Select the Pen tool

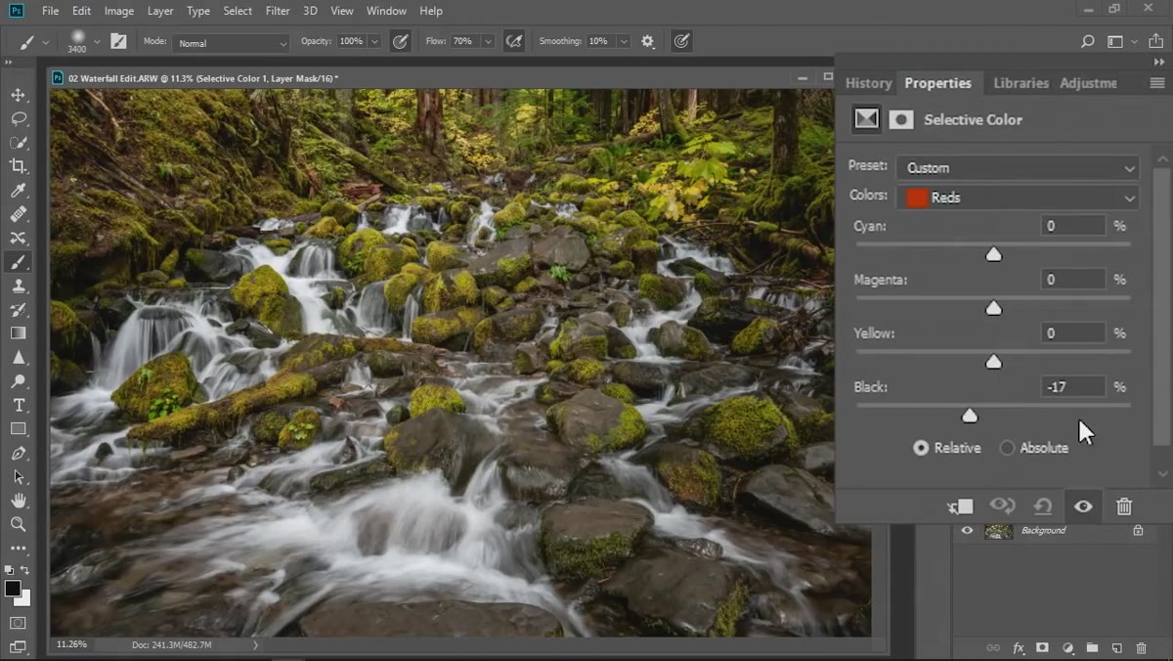click(x=18, y=454)
